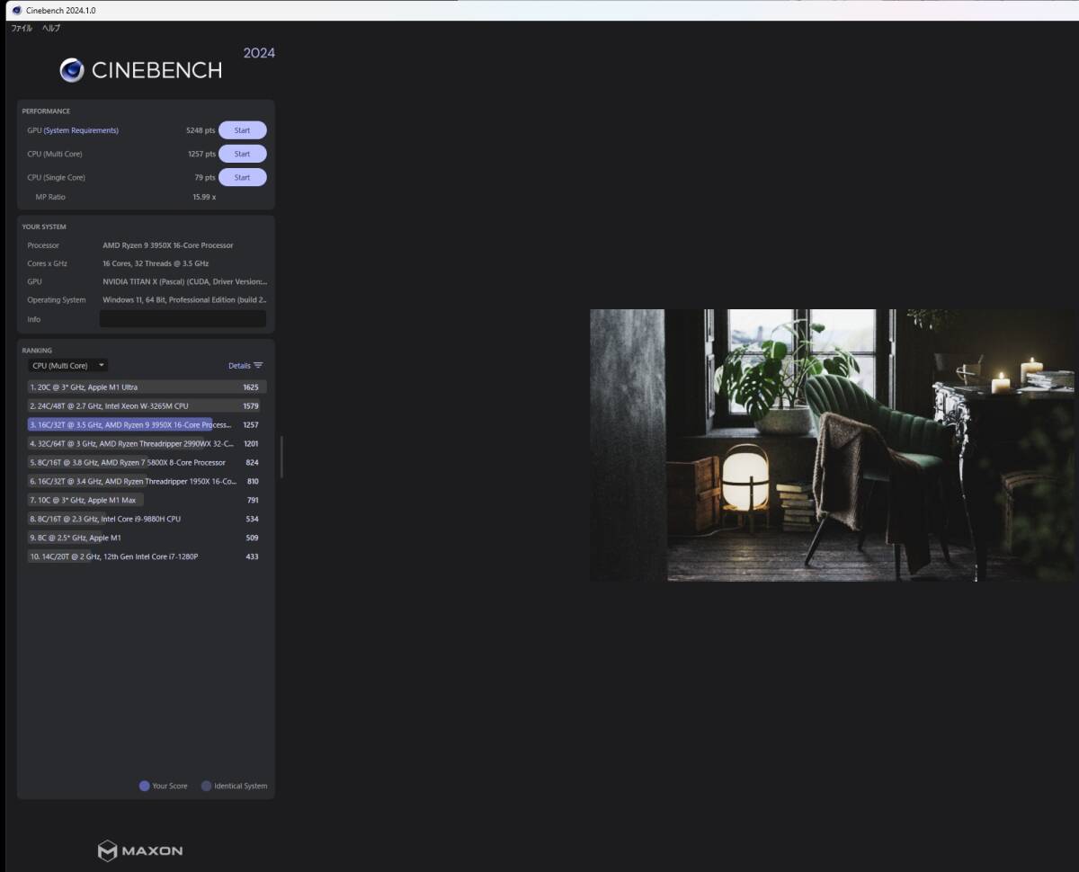1079x872 pixels.
Task: Click the Cinebench title bar app icon
Action: point(16,10)
